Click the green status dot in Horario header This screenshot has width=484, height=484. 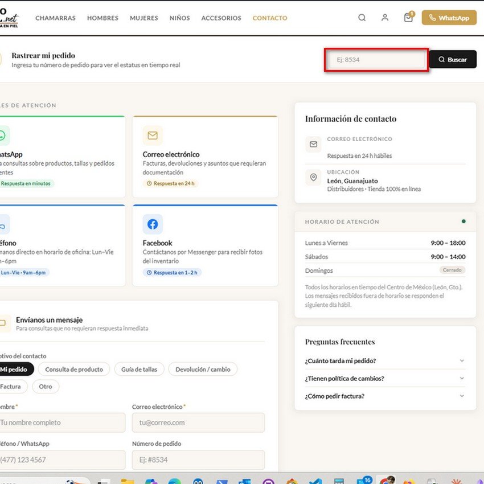pos(464,222)
